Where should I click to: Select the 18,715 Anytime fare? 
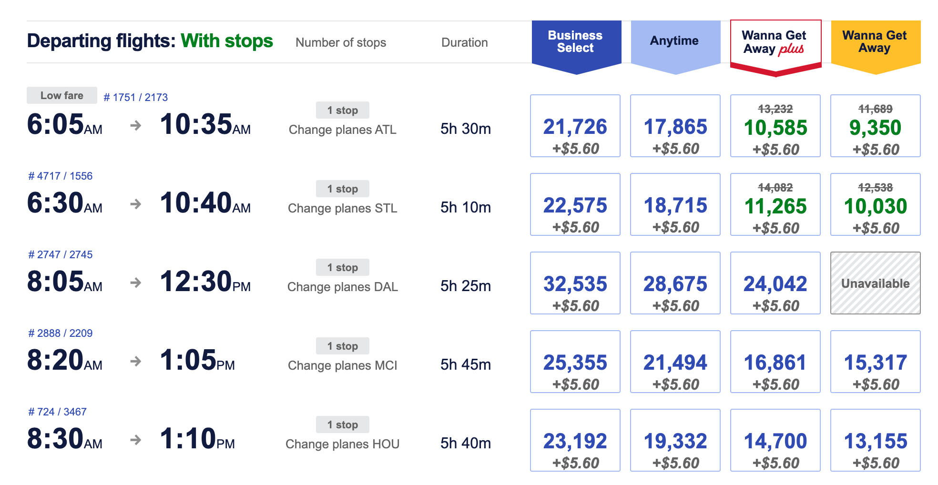[x=675, y=204]
